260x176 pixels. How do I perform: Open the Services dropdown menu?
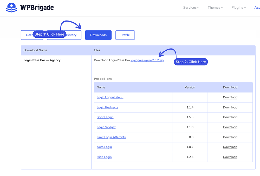pyautogui.click(x=191, y=8)
